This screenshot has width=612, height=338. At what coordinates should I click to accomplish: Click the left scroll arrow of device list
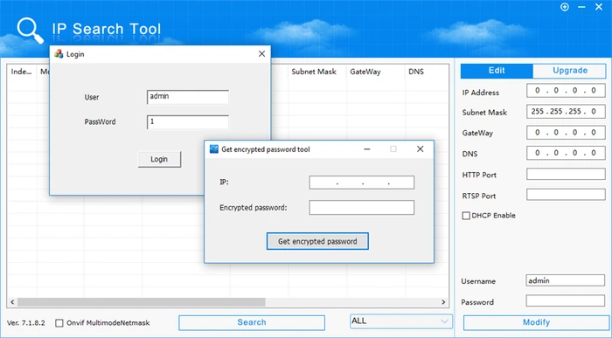point(12,302)
